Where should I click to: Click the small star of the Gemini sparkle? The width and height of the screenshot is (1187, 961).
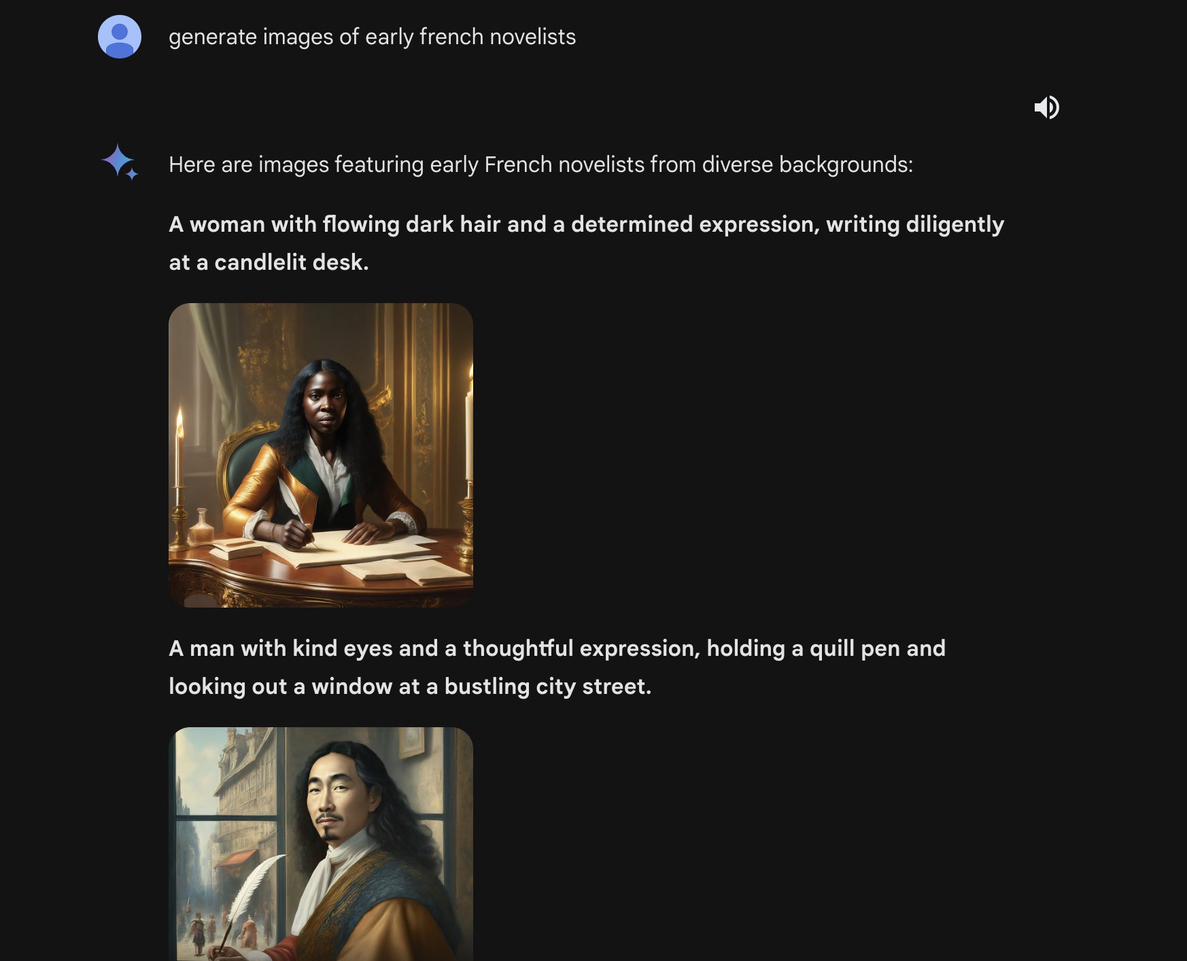[x=132, y=175]
